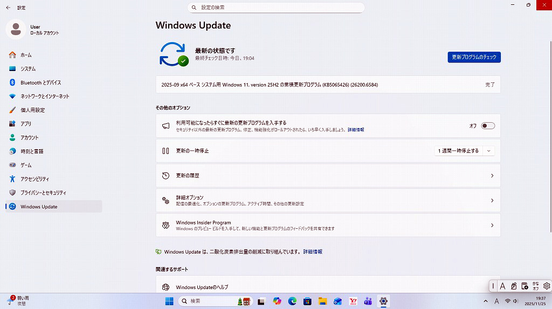Image resolution: width=552 pixels, height=309 pixels.
Task: Open Microsoft Store from the taskbar
Action: (307, 301)
